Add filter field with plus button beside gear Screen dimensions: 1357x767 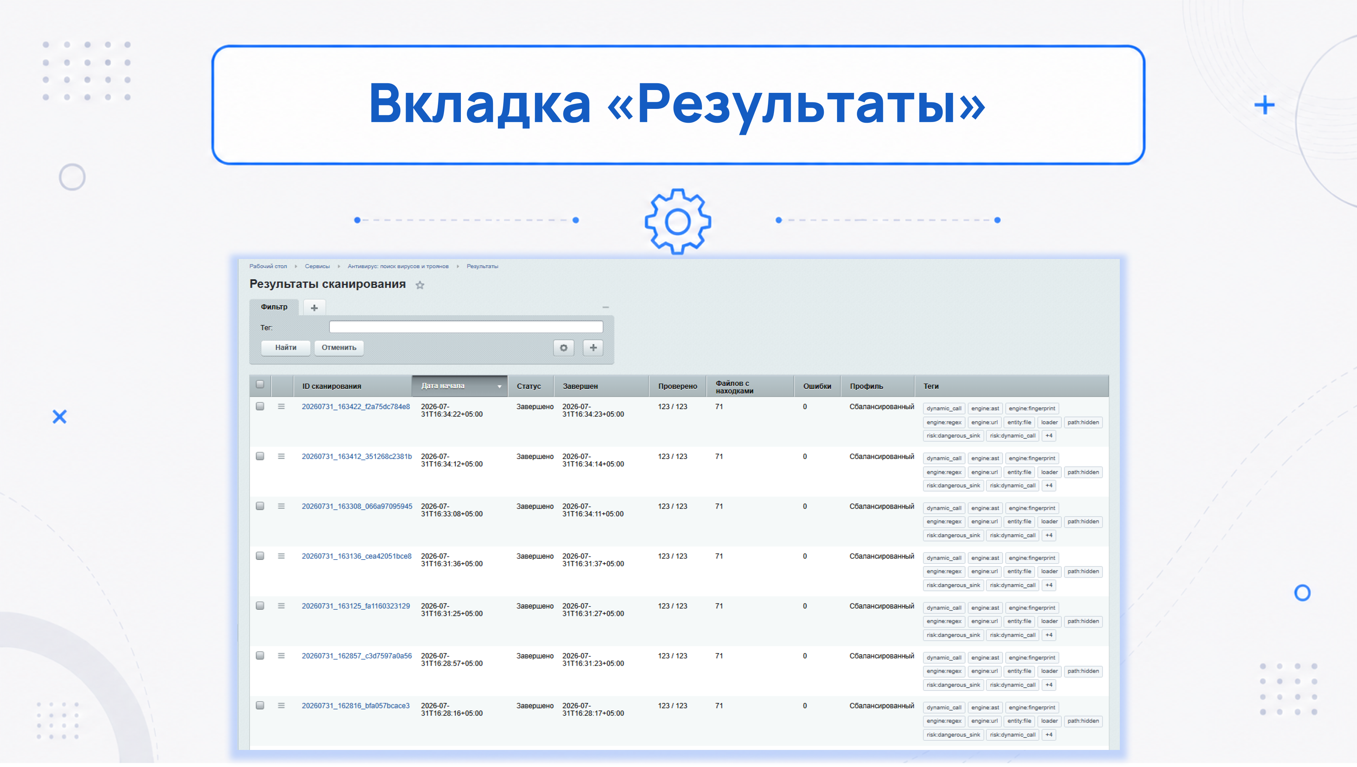tap(593, 348)
